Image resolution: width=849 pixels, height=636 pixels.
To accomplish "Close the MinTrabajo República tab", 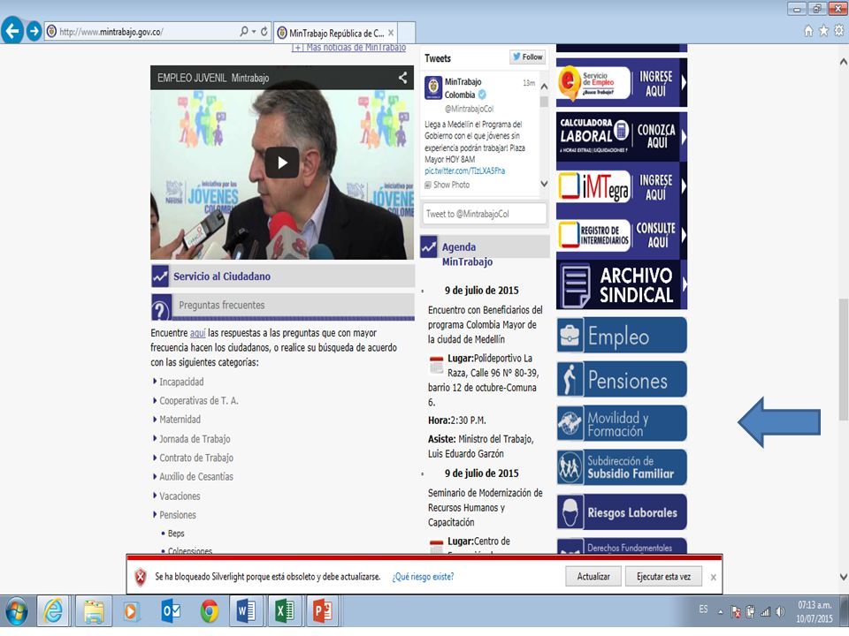I will (391, 33).
